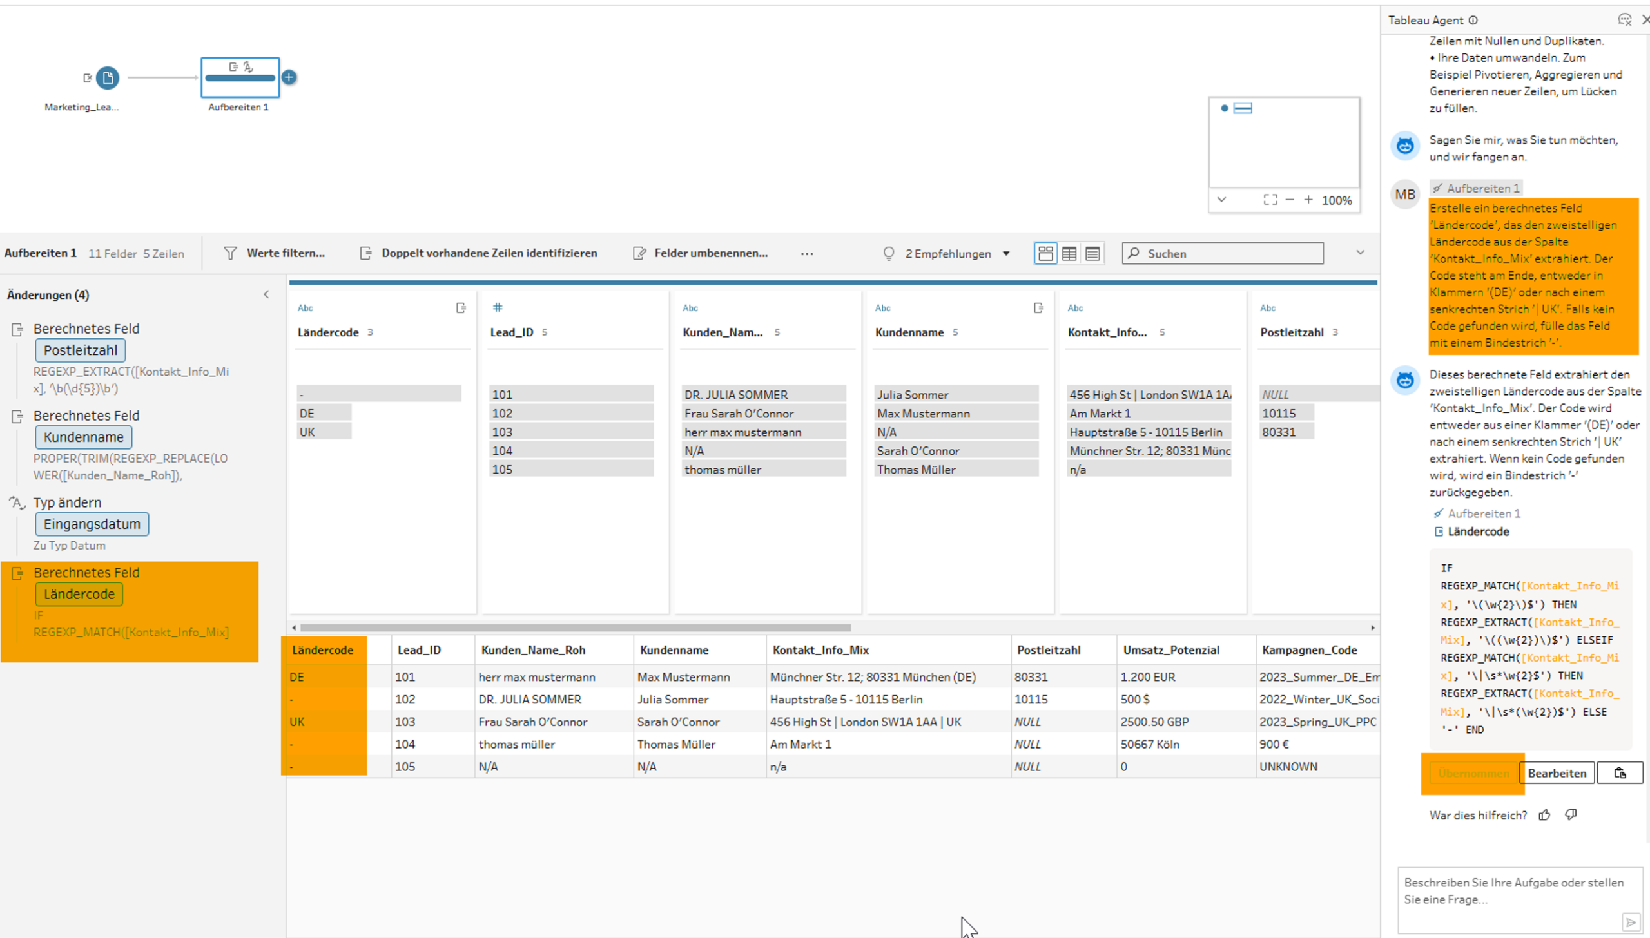Click copy formula icon next to Bearbeiten
This screenshot has height=938, width=1650.
point(1620,773)
